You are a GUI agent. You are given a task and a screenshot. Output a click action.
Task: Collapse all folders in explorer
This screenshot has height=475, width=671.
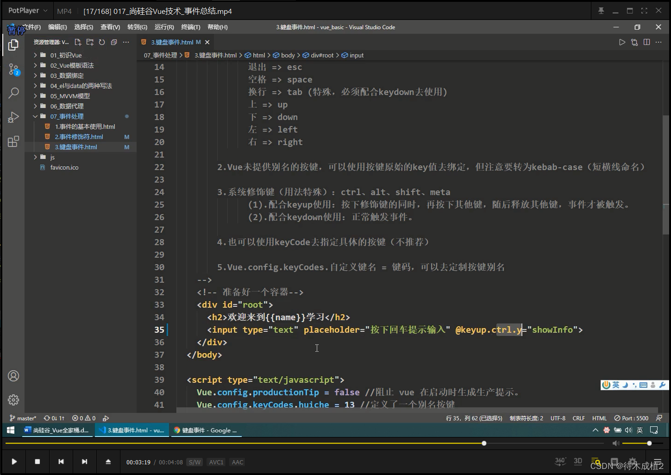tap(114, 42)
